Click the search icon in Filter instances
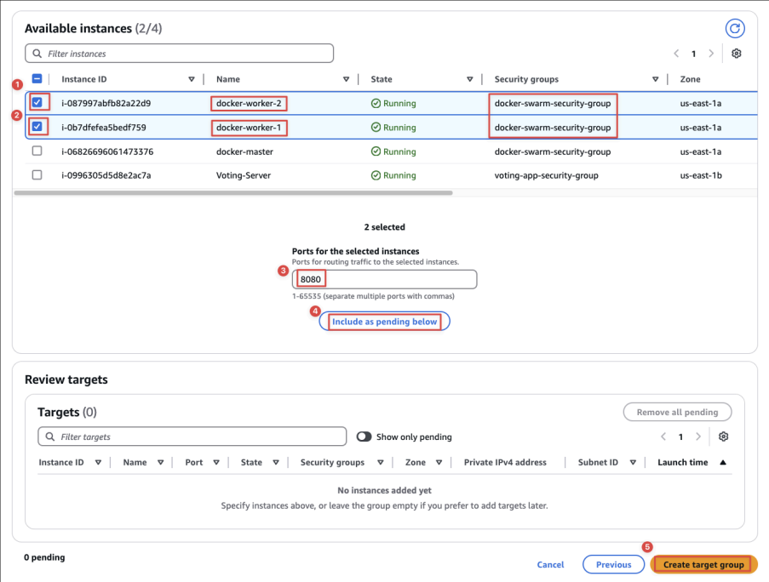Viewport: 769px width, 582px height. pos(37,54)
